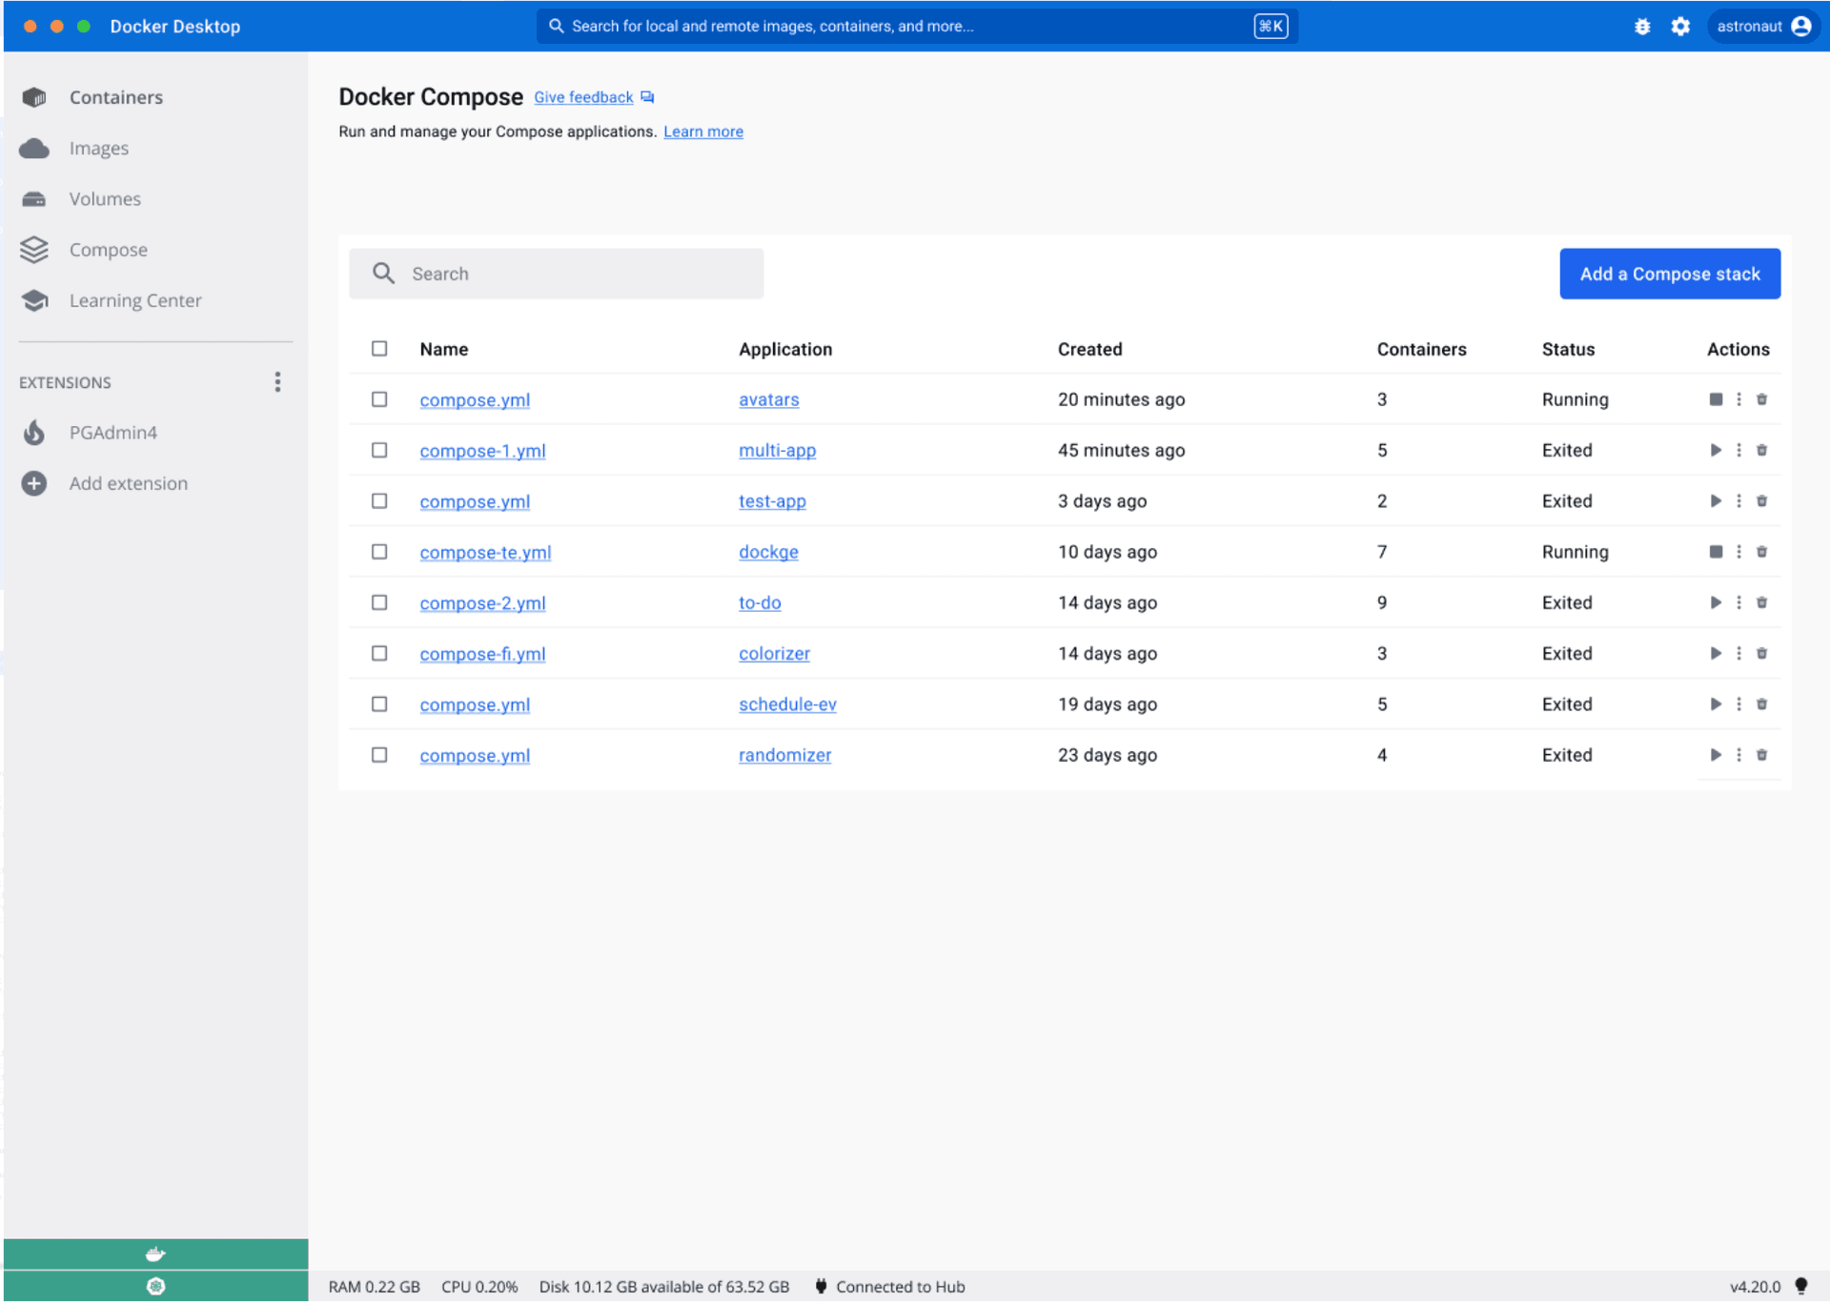Stop the running dockge stack
This screenshot has width=1830, height=1303.
pyautogui.click(x=1716, y=552)
